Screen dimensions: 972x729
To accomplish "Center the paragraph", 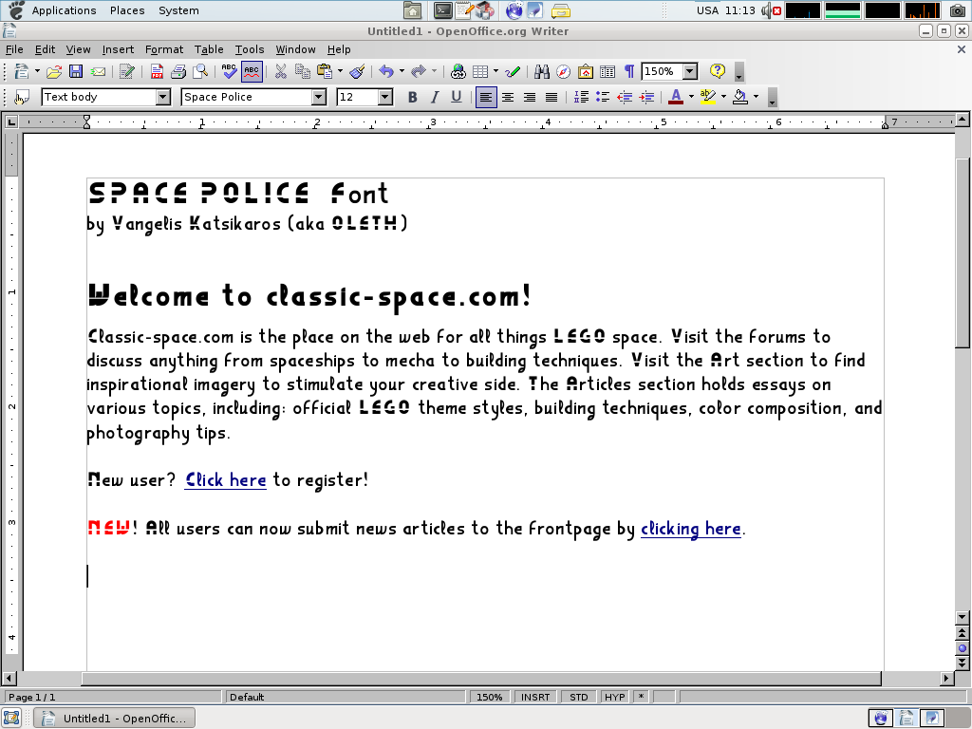I will 508,98.
